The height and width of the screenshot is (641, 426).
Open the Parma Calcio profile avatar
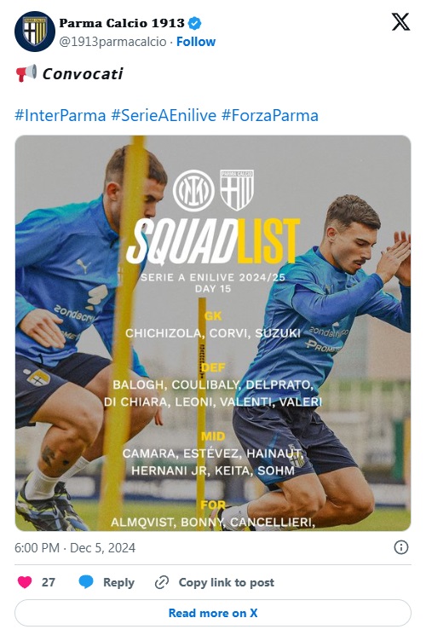pyautogui.click(x=35, y=31)
